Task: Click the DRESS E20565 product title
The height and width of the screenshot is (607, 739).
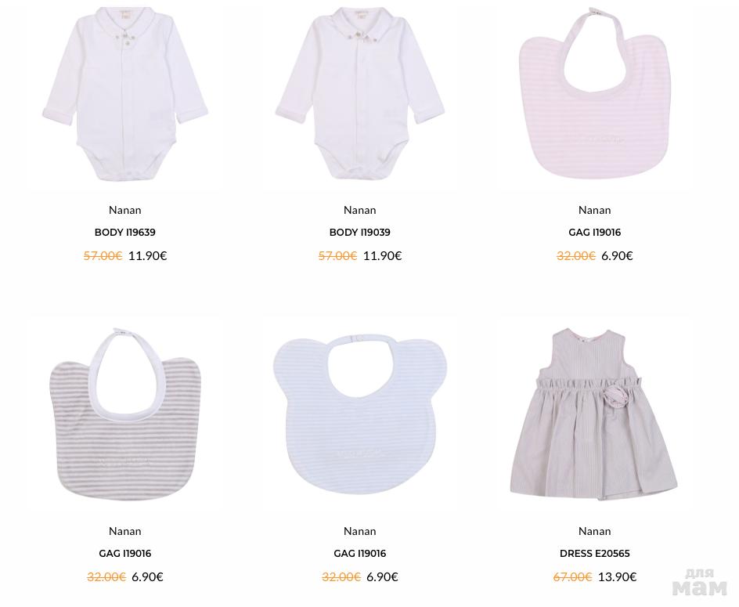Action: point(594,553)
